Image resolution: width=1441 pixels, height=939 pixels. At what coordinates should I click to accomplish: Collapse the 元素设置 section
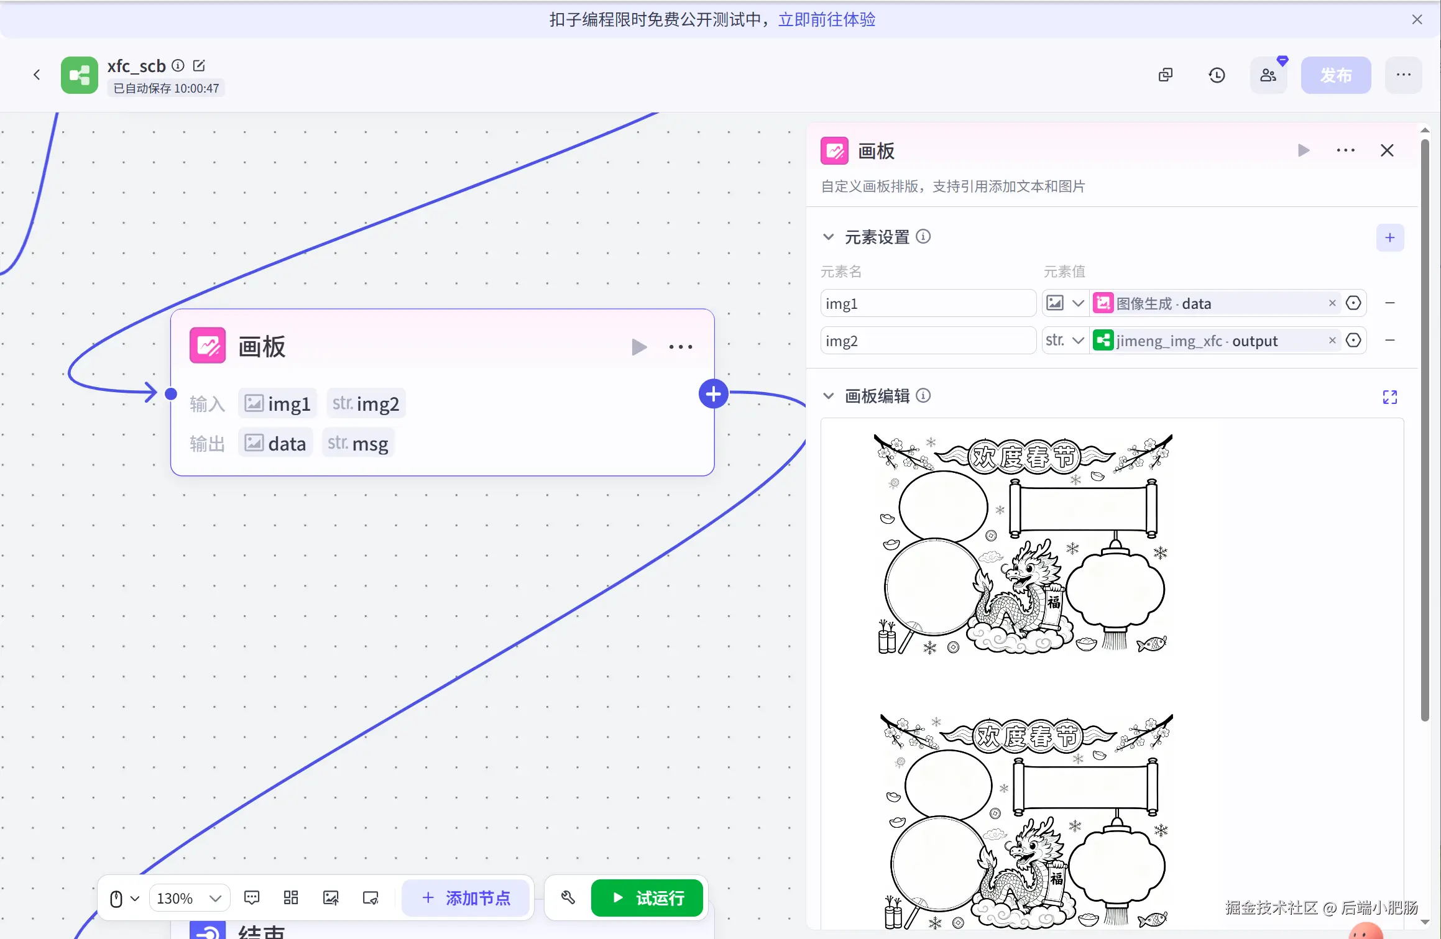click(x=828, y=237)
